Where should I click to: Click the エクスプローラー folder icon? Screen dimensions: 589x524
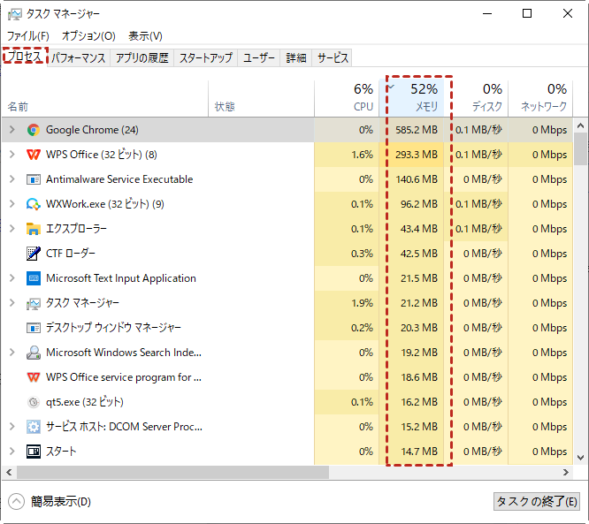pyautogui.click(x=34, y=229)
